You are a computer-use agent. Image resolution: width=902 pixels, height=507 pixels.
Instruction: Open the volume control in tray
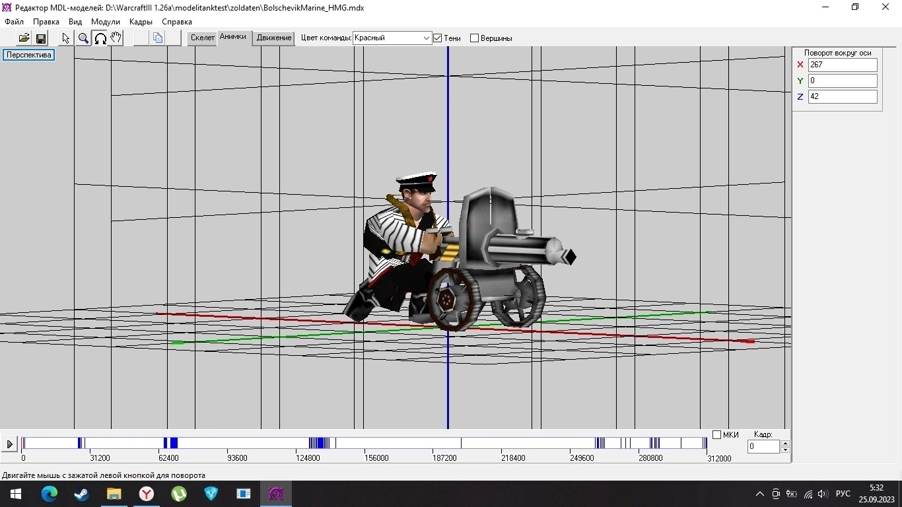823,494
